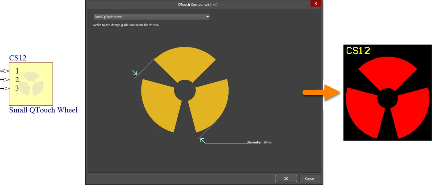The width and height of the screenshot is (432, 185).
Task: Click the red QTouch wheel PCB footprint
Action: [x=388, y=98]
